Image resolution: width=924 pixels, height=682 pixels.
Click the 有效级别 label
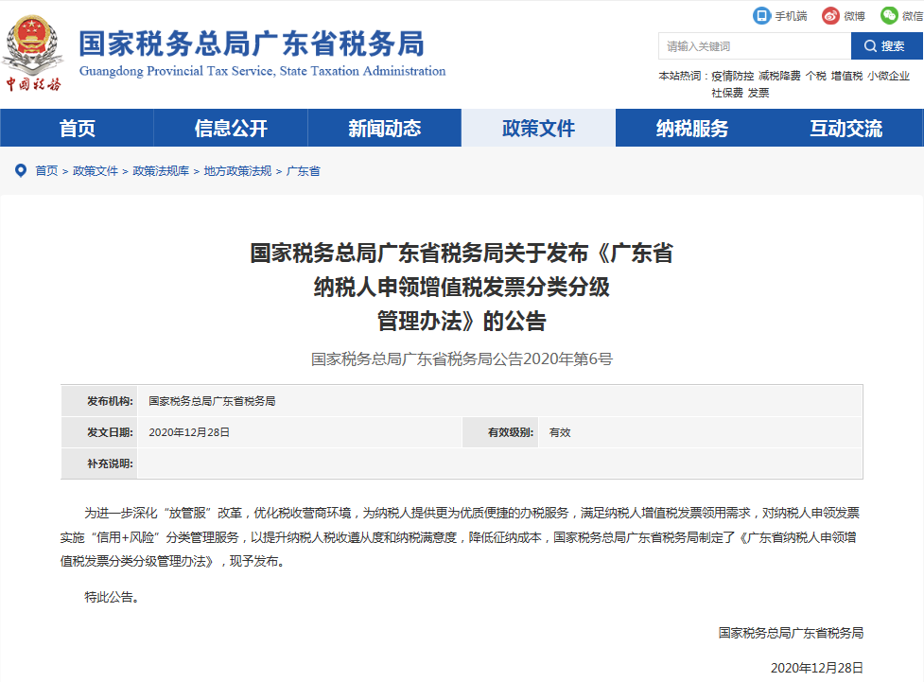pyautogui.click(x=511, y=432)
